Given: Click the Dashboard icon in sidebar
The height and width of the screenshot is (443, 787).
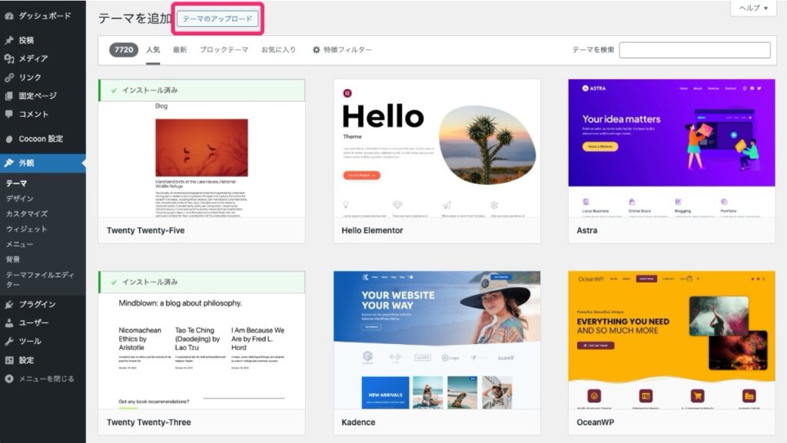Looking at the screenshot, I should pyautogui.click(x=9, y=15).
